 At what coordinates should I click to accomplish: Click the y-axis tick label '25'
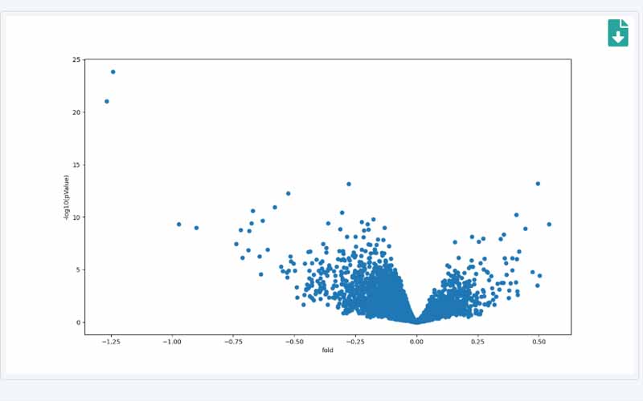point(76,60)
